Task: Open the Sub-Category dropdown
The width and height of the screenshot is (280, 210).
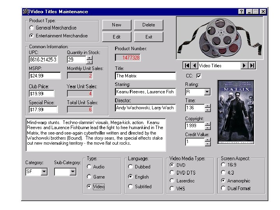Action: (x=73, y=172)
